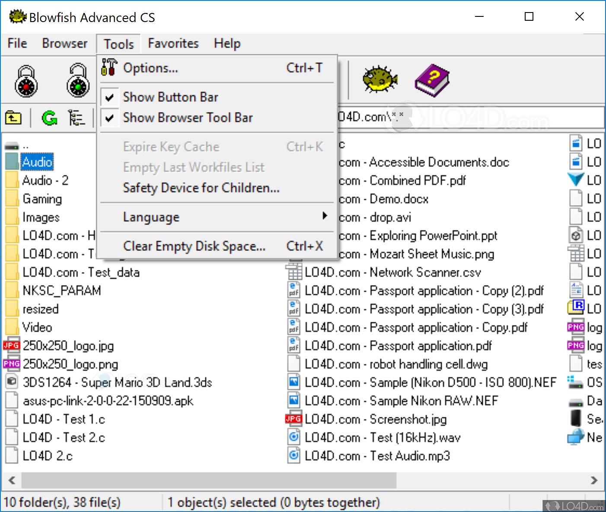Open help via the purple book icon

(x=431, y=80)
